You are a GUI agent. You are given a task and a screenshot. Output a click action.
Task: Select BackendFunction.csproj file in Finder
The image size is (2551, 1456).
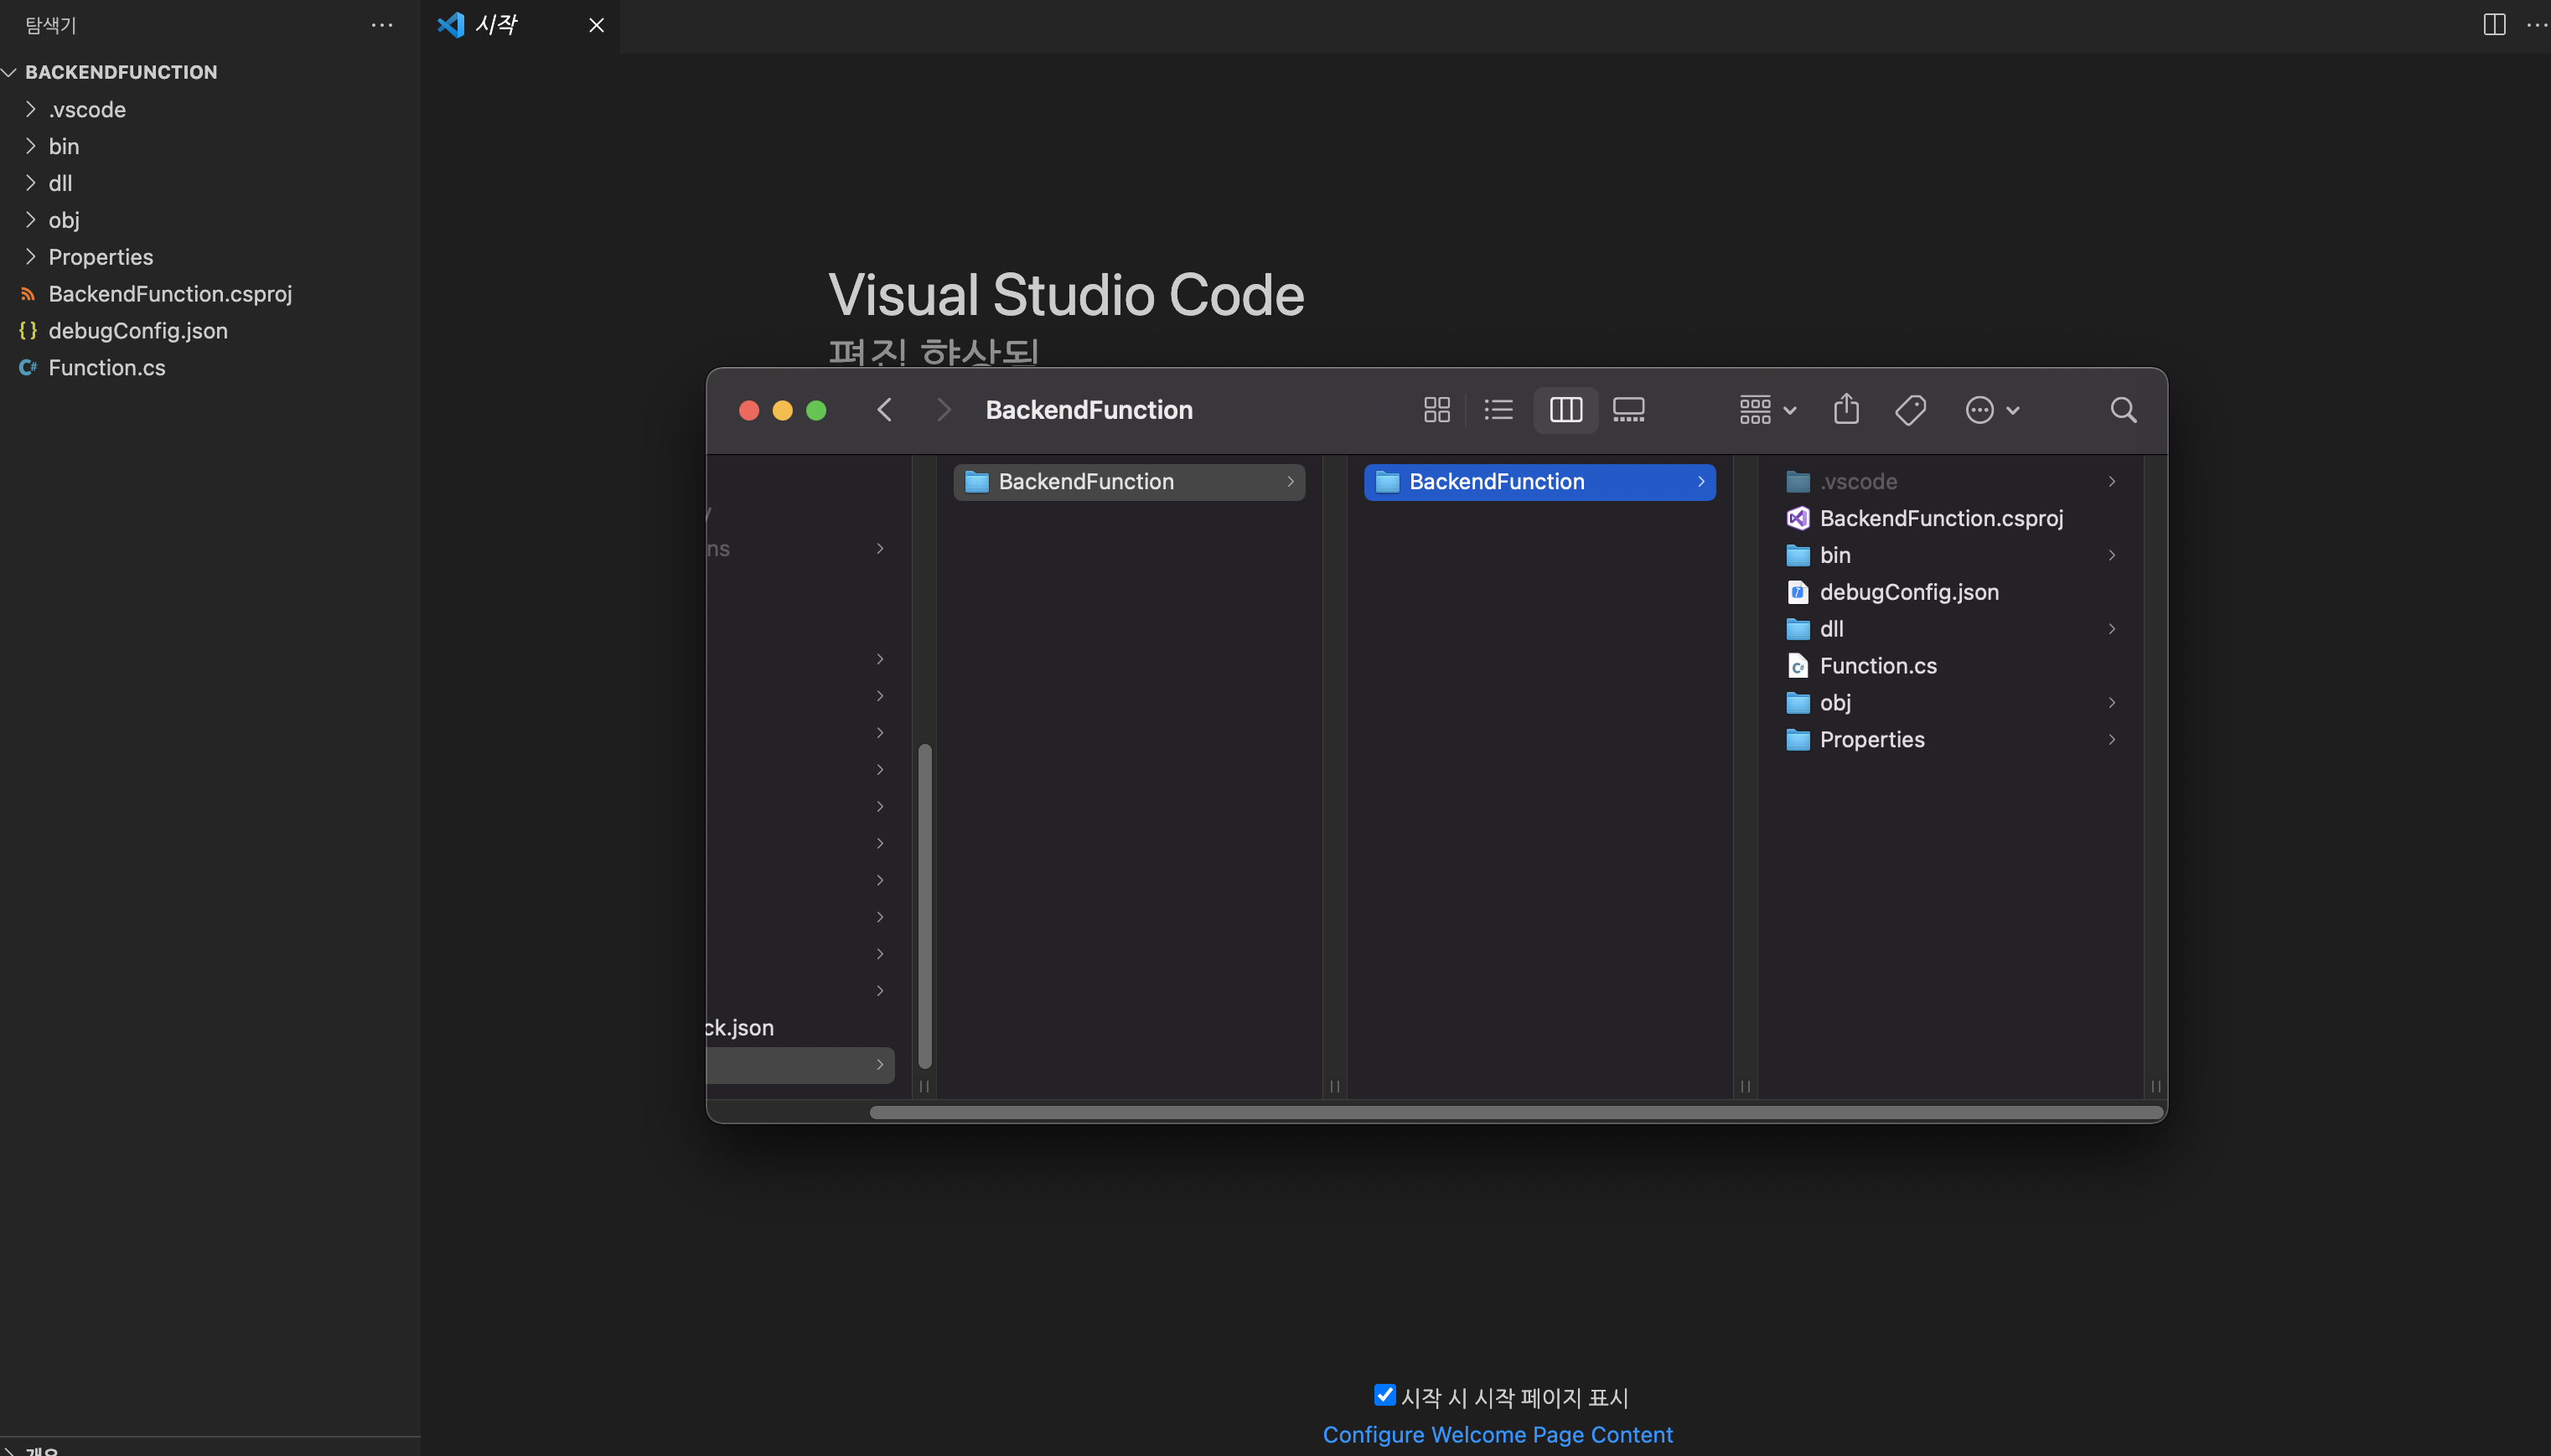pos(1951,519)
